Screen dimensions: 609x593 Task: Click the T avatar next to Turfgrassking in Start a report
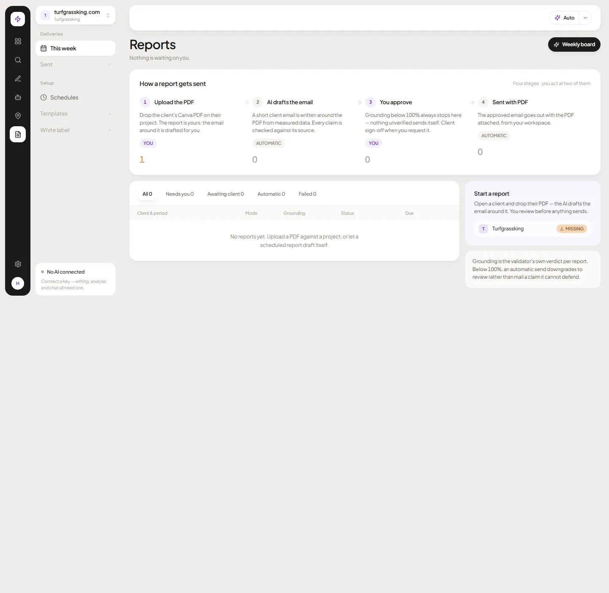point(483,229)
